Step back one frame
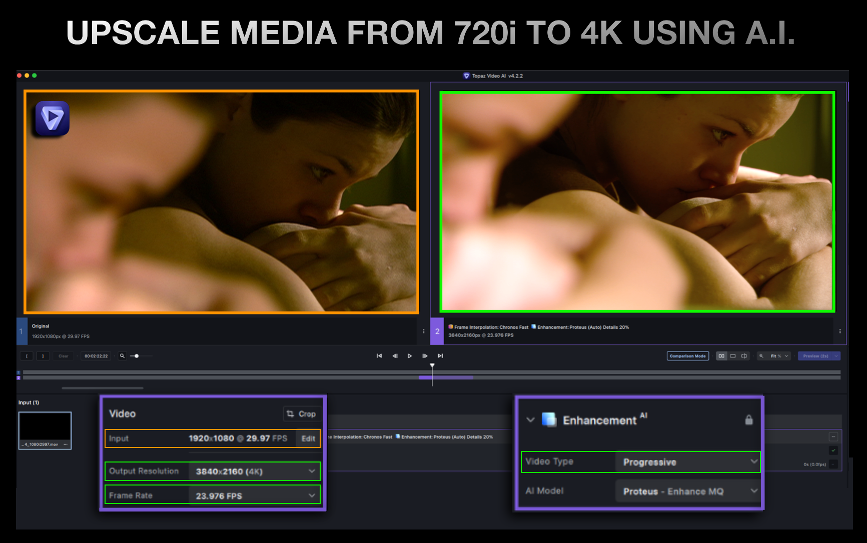Image resolution: width=867 pixels, height=543 pixels. (395, 356)
